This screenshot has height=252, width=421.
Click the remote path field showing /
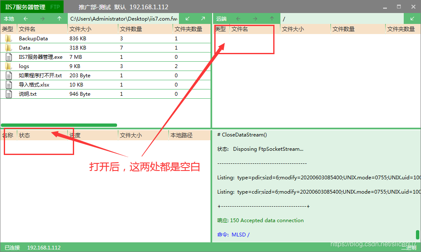(342, 19)
